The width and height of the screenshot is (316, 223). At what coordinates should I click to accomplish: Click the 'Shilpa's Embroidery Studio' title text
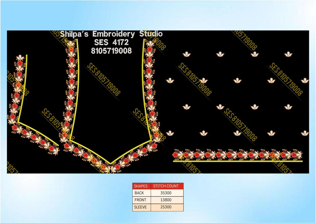(x=111, y=34)
